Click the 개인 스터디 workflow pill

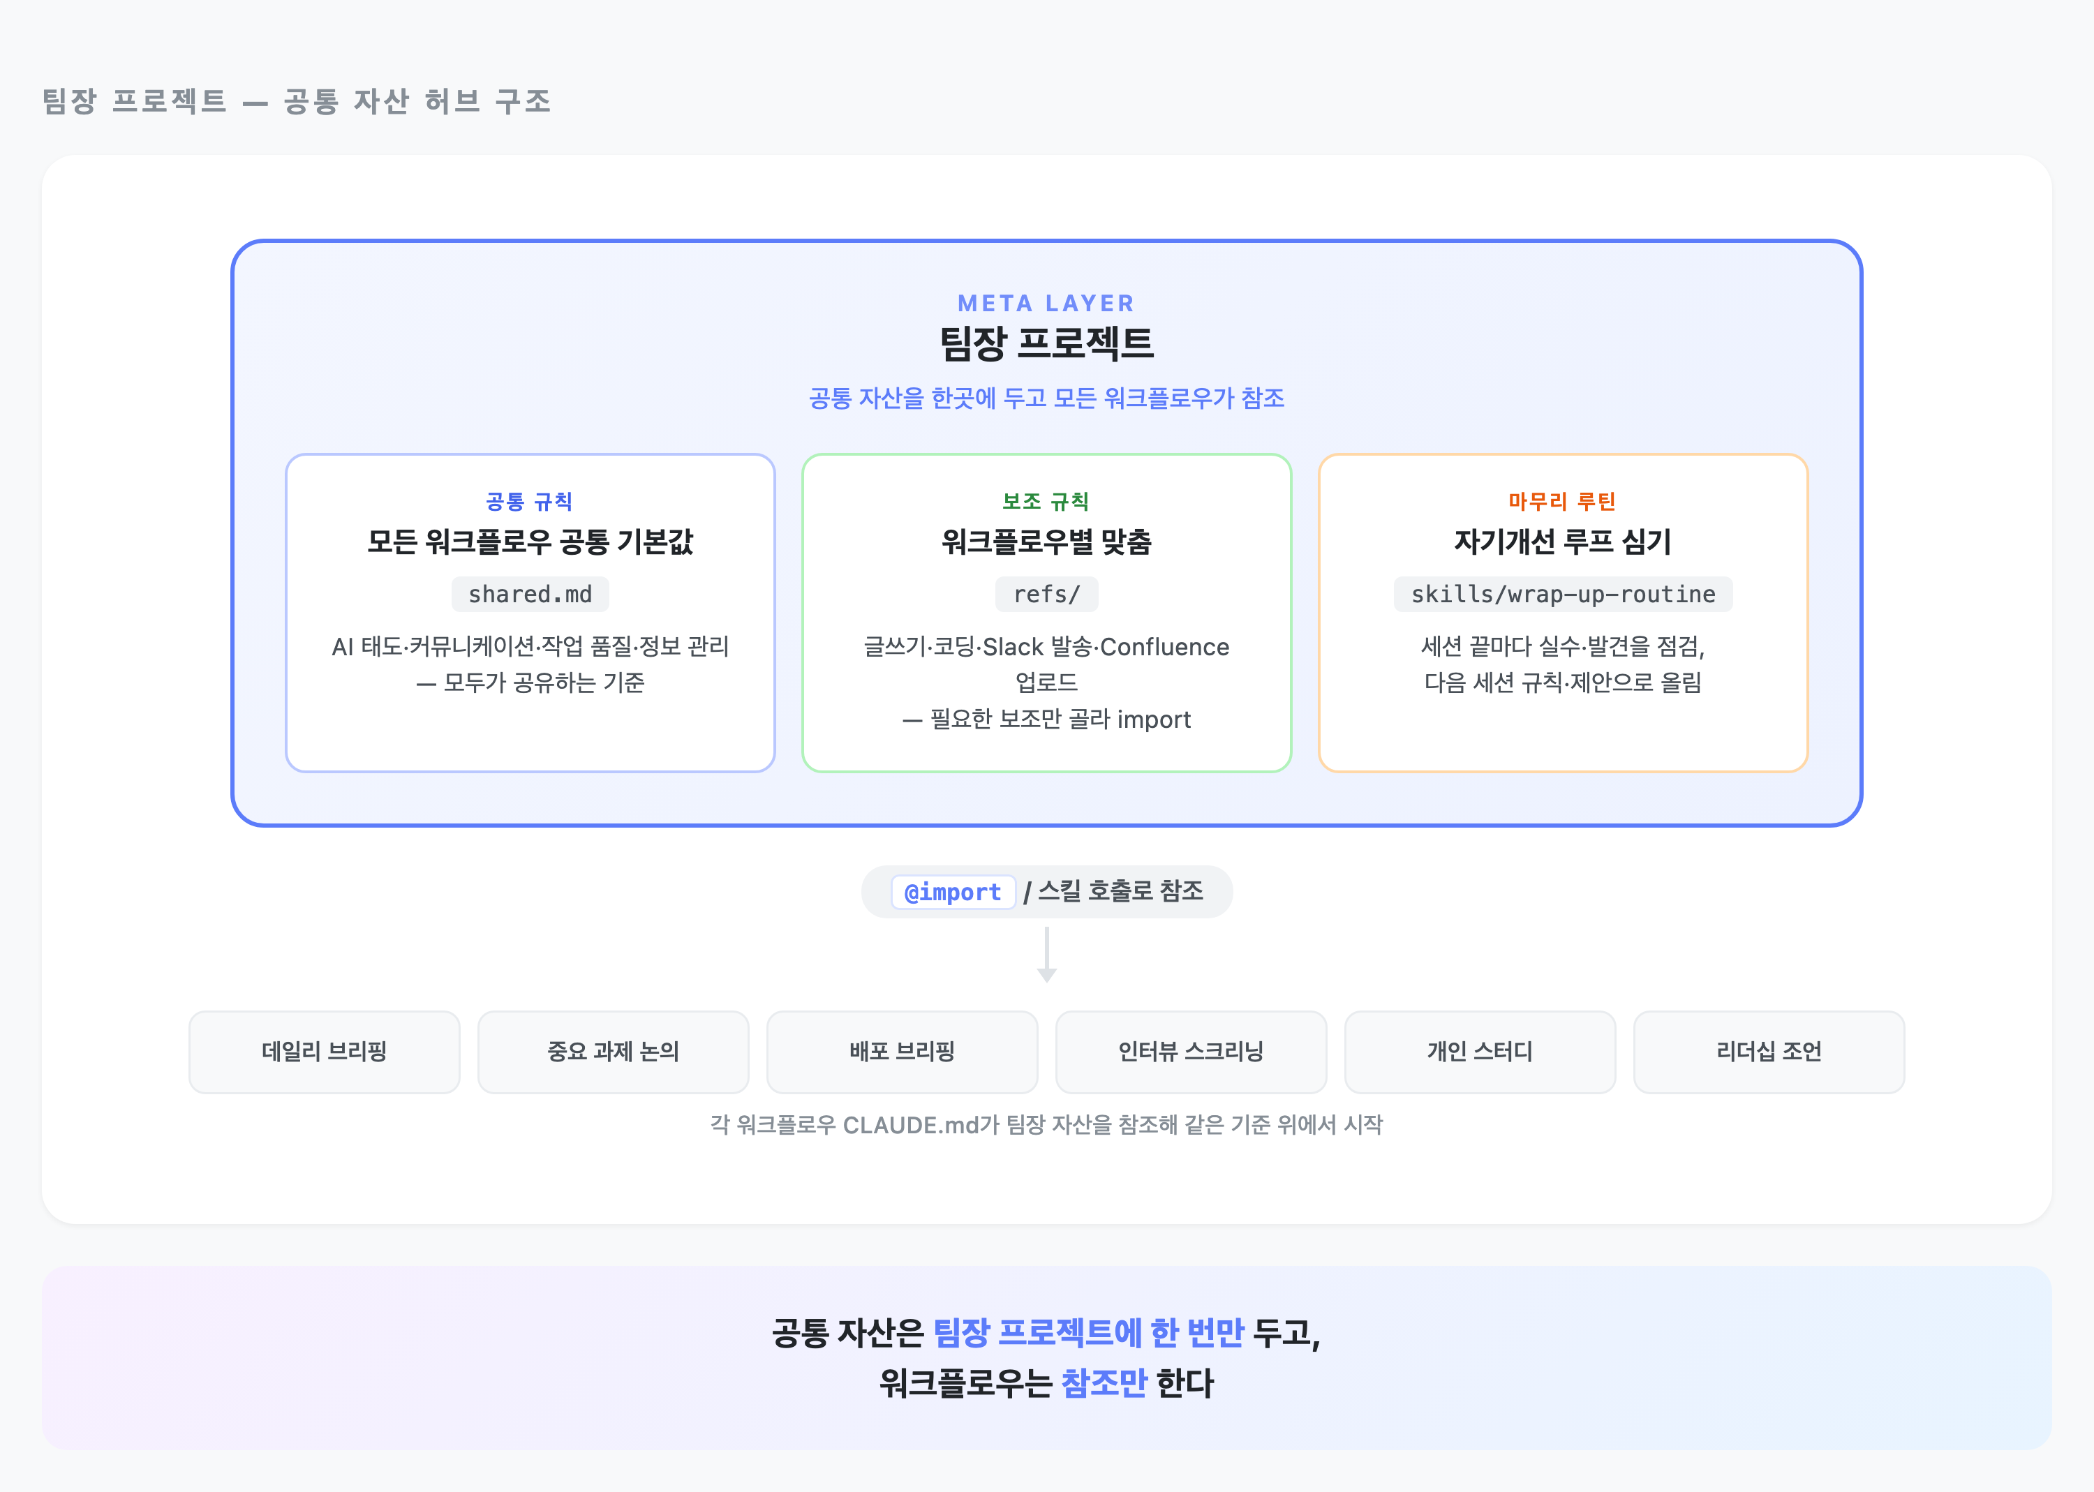(x=1480, y=1052)
